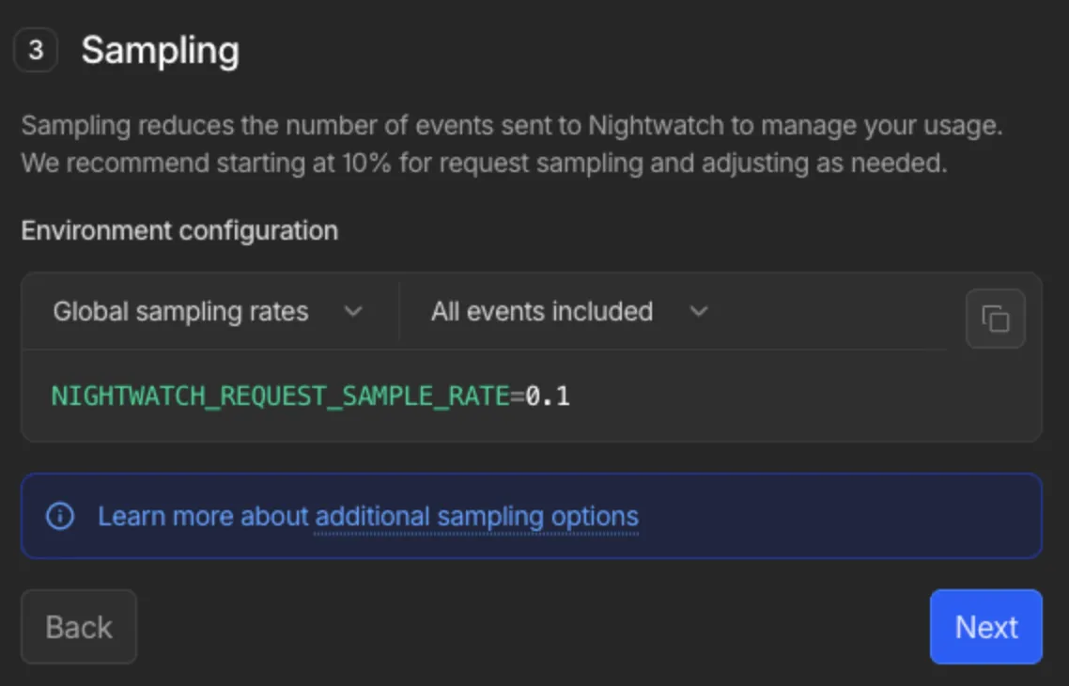Viewport: 1069px width, 686px height.
Task: Click the step 3 number badge
Action: [35, 50]
